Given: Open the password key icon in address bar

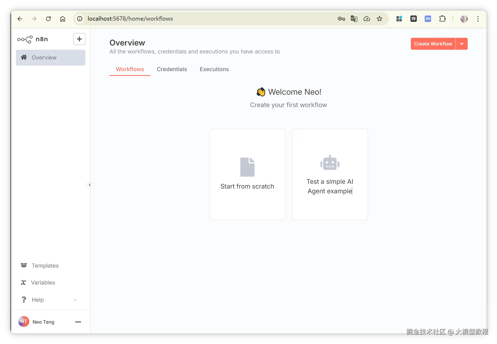Looking at the screenshot, I should [341, 19].
